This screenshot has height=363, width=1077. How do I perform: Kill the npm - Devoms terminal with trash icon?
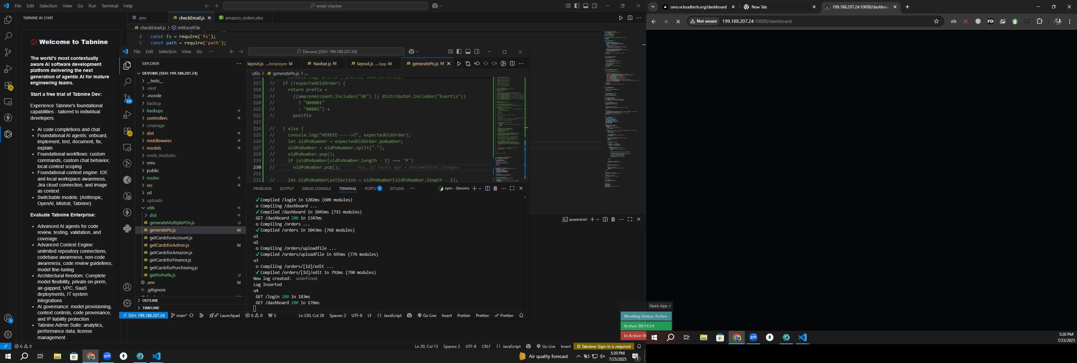tap(495, 189)
